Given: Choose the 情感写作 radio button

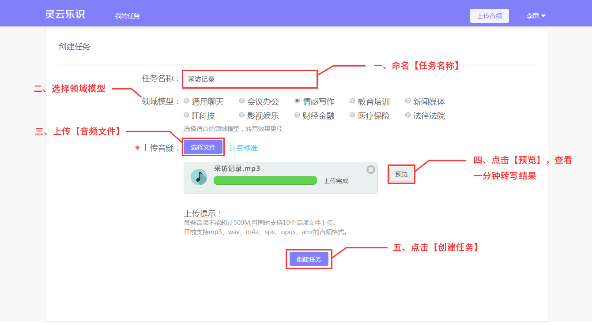Looking at the screenshot, I should 297,101.
